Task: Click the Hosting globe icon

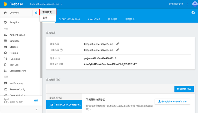Action: click(x=5, y=53)
